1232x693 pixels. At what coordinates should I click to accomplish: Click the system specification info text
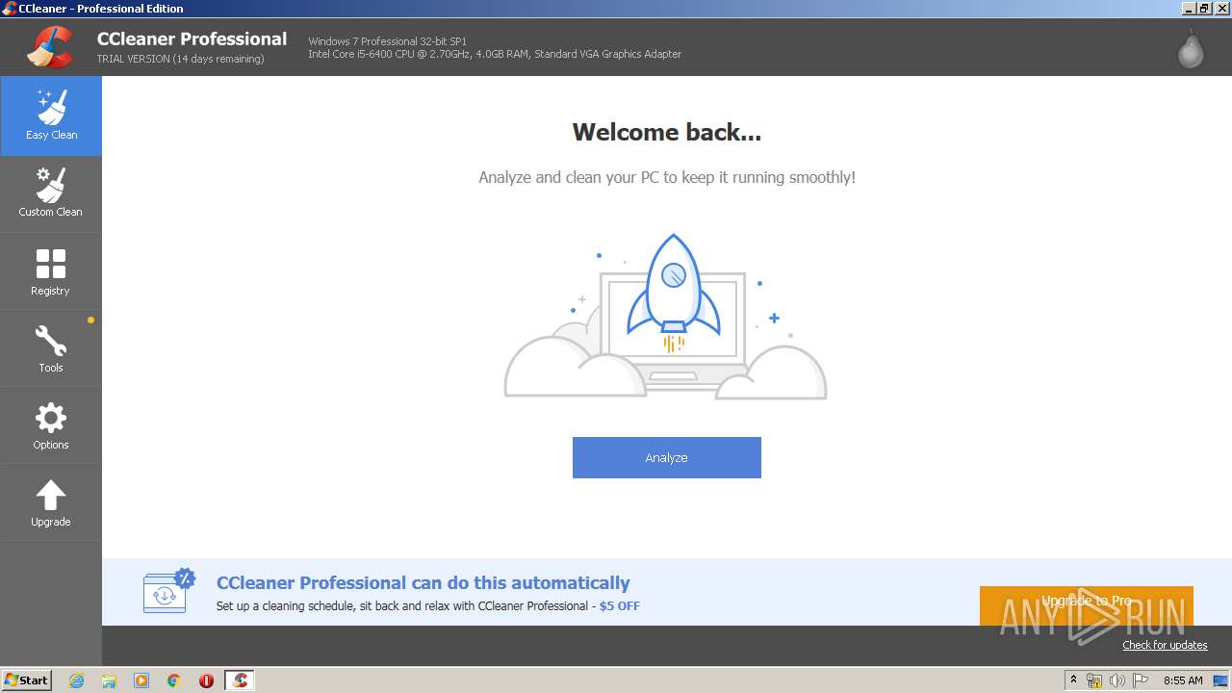[x=495, y=48]
